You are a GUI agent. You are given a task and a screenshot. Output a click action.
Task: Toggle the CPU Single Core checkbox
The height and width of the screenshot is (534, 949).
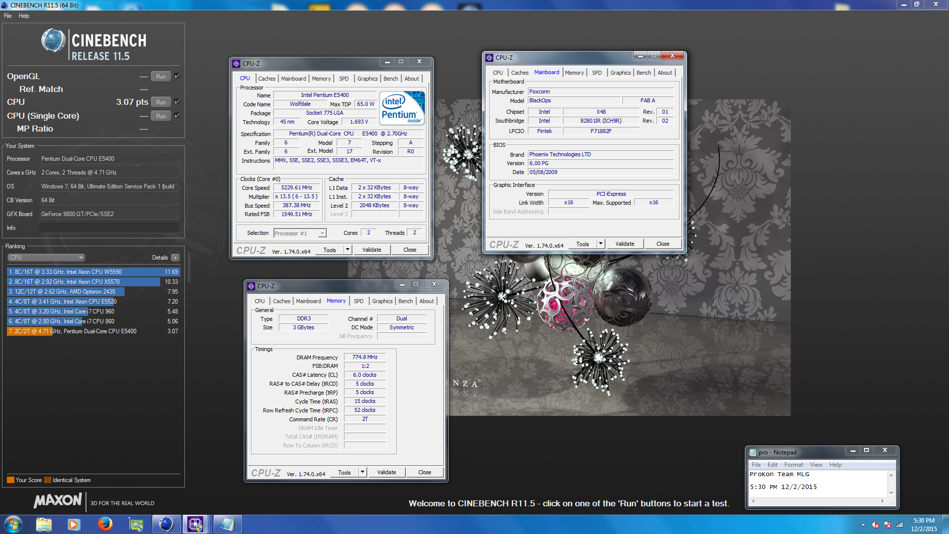tap(177, 116)
